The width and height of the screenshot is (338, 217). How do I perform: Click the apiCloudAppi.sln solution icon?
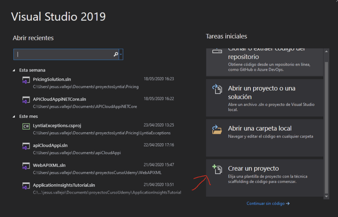click(26, 147)
